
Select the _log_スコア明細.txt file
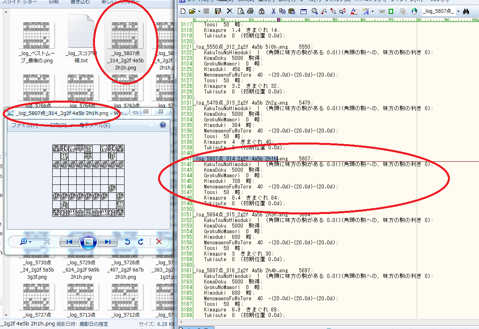[x=81, y=39]
